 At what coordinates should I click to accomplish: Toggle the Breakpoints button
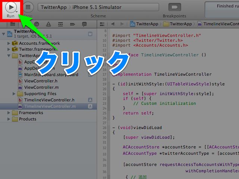[175, 7]
